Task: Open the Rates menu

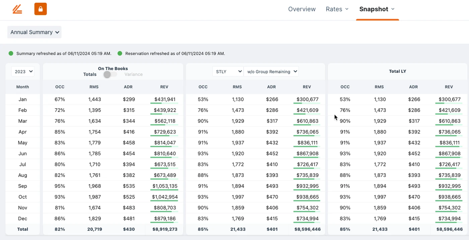Action: click(337, 9)
